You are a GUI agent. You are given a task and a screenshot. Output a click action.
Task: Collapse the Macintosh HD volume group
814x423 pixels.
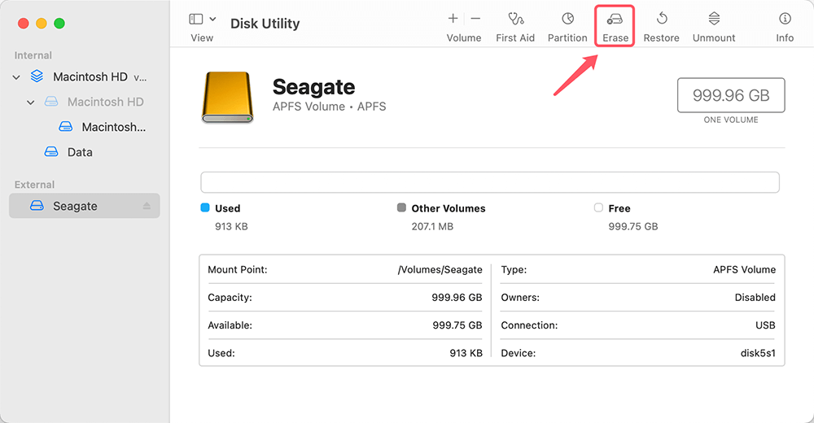pyautogui.click(x=16, y=77)
